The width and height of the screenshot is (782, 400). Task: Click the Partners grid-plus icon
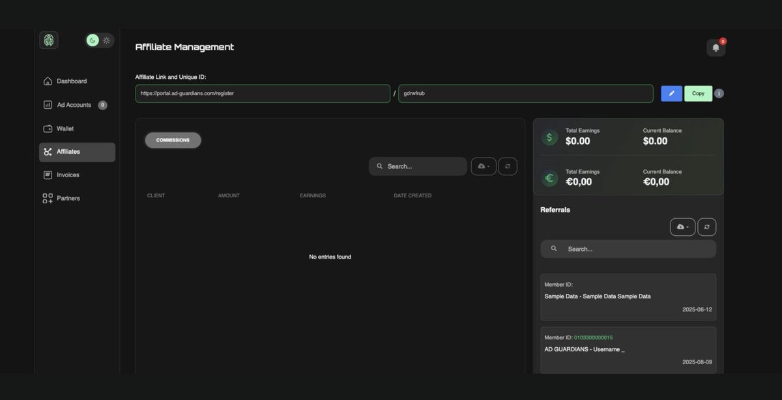point(48,198)
